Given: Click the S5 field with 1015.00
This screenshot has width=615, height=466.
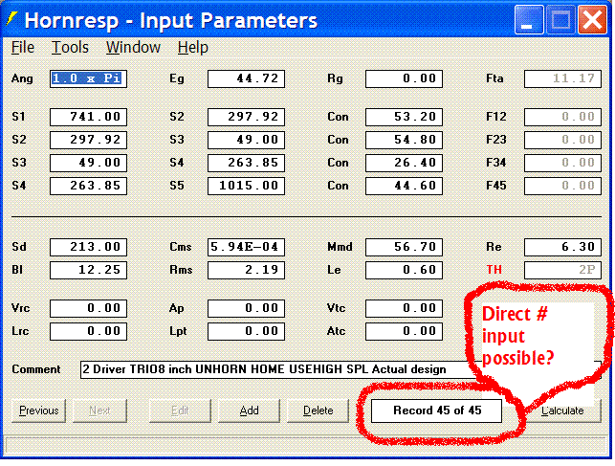Looking at the screenshot, I should (247, 186).
